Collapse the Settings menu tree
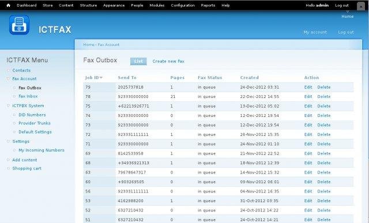This screenshot has width=369, height=223. coord(8,141)
